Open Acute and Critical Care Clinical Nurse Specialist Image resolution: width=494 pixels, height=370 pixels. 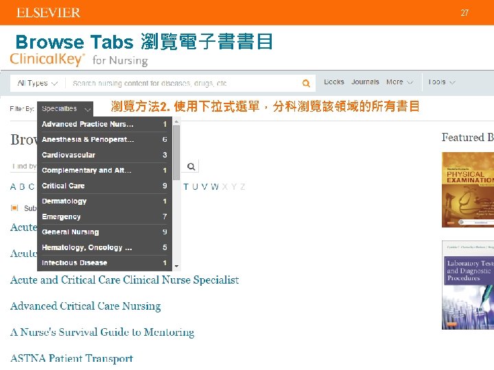pyautogui.click(x=124, y=280)
